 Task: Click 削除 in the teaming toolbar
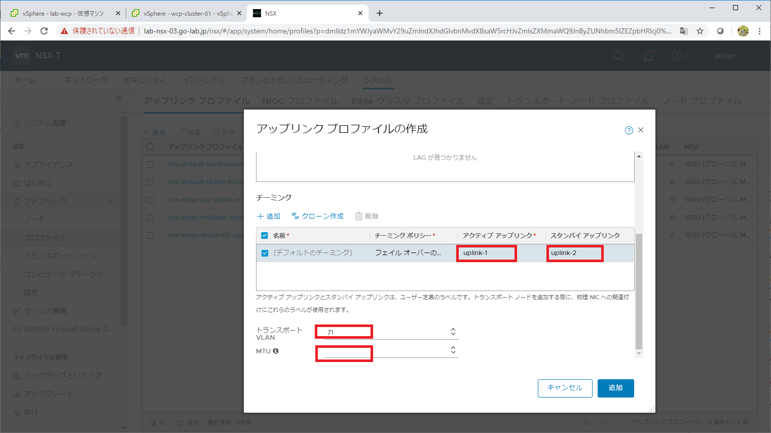coord(367,216)
